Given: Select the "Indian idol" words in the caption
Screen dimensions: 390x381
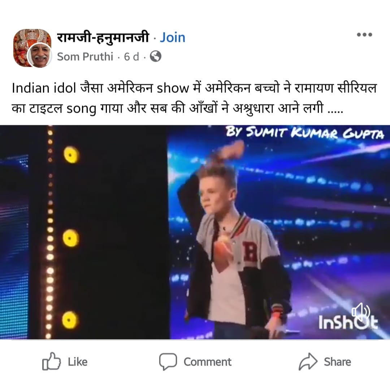Looking at the screenshot, I should [44, 88].
